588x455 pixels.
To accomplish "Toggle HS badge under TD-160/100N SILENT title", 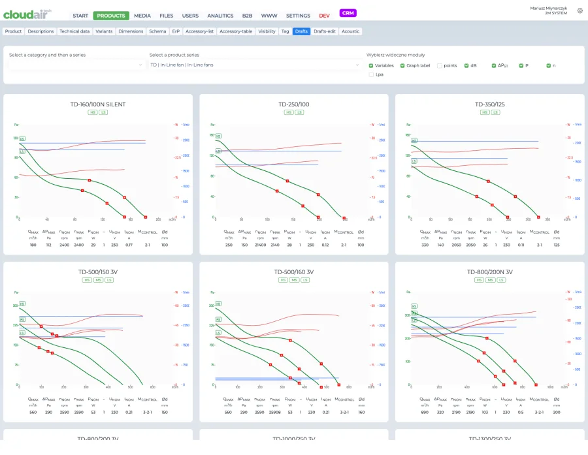I will tap(93, 112).
